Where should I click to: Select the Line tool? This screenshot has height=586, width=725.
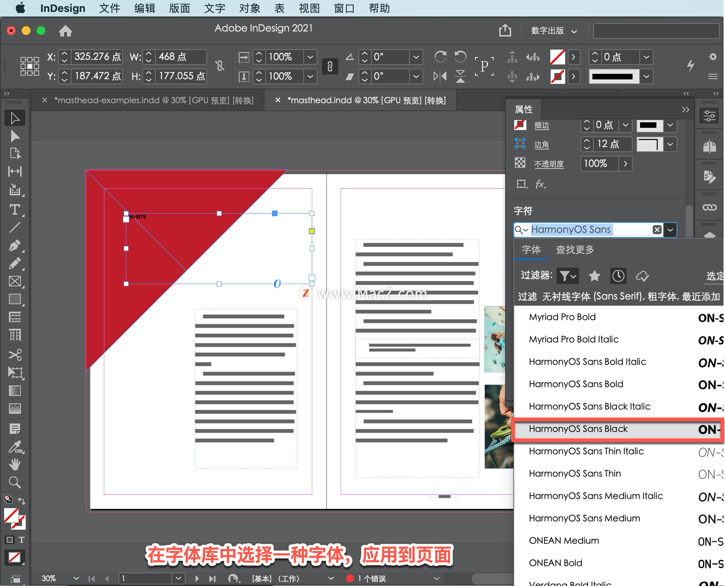coord(15,227)
